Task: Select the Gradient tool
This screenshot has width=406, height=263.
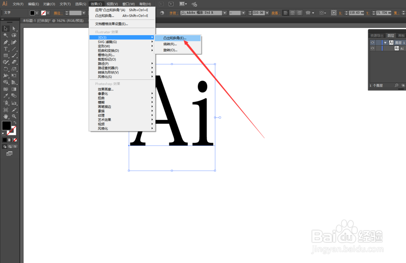Action: 14,89
